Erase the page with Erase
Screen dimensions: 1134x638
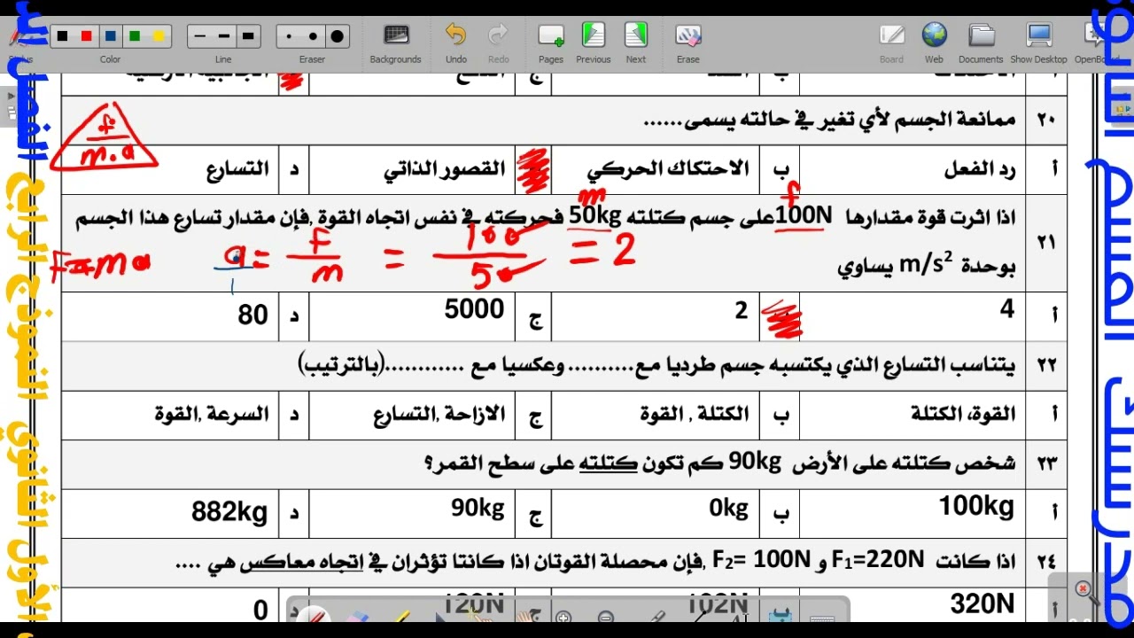tap(688, 43)
